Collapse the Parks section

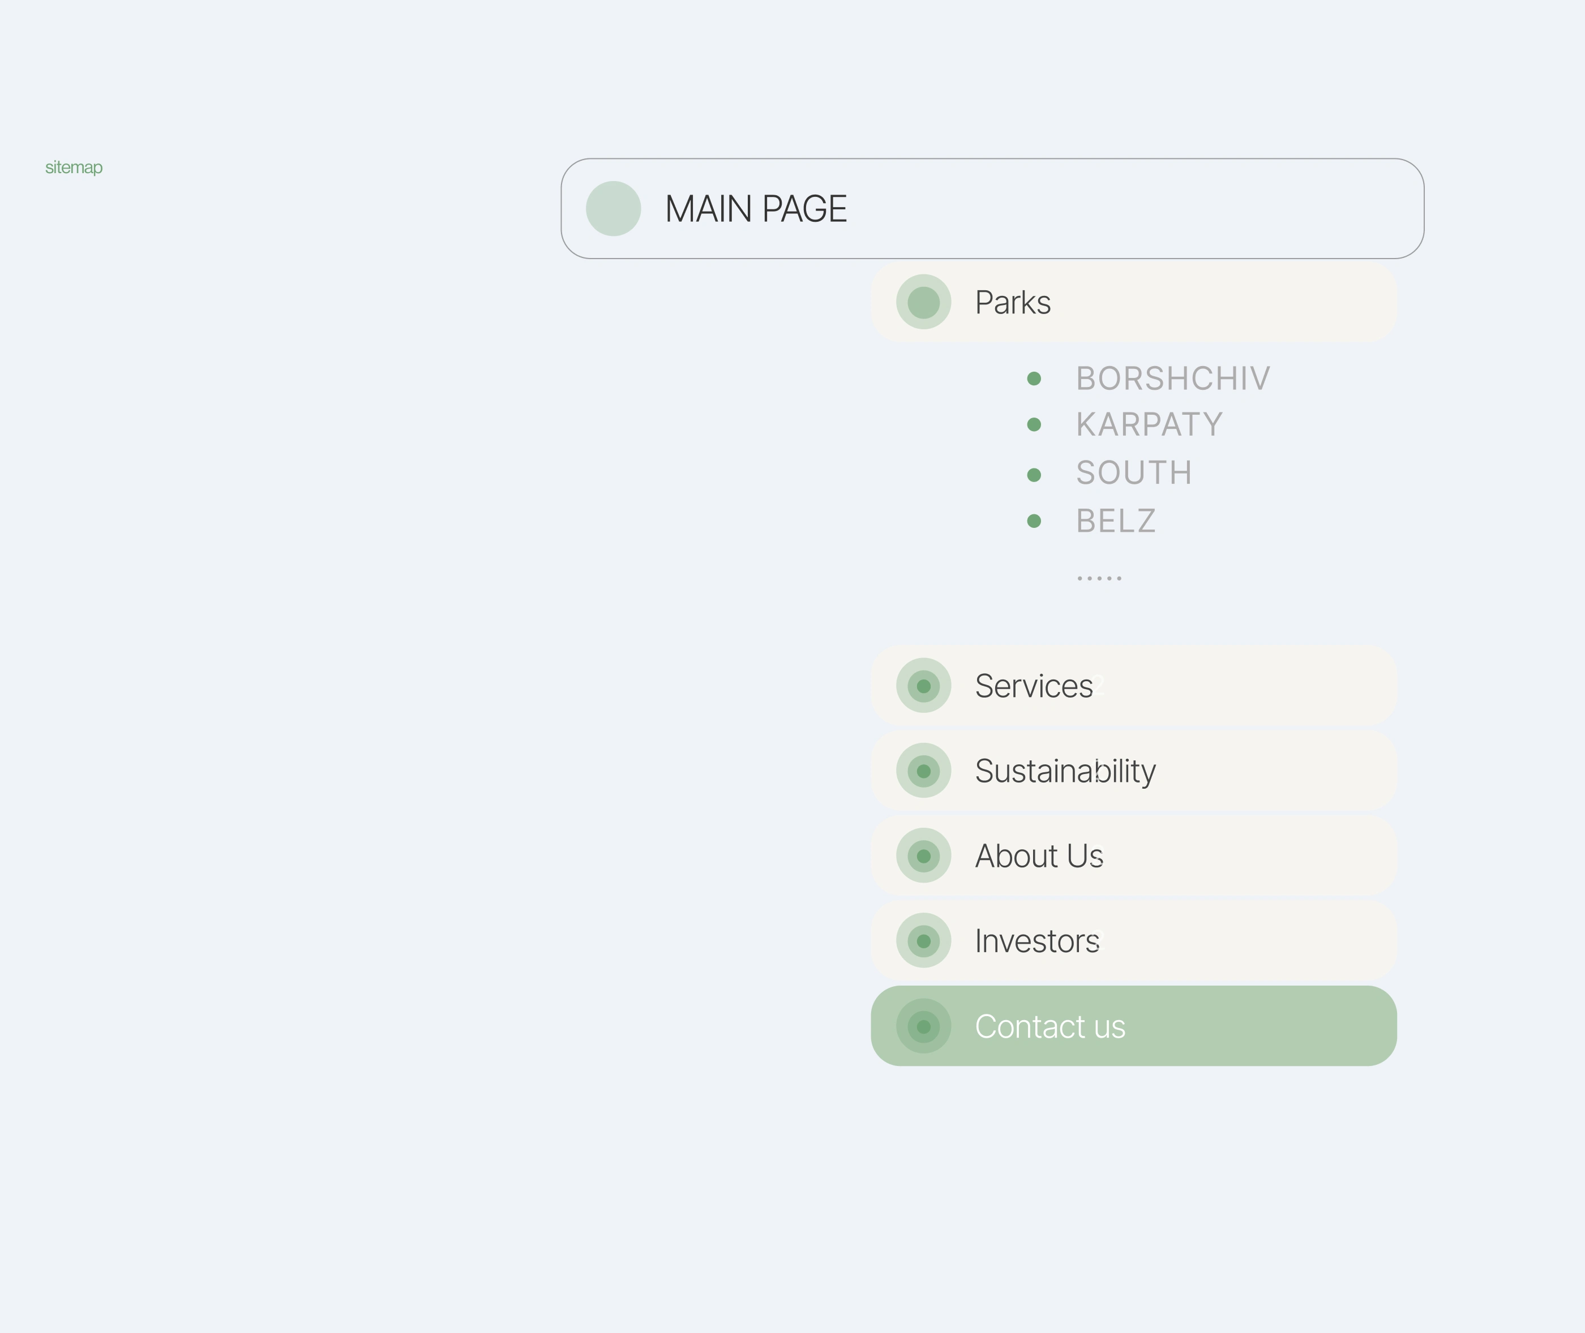coord(1134,302)
